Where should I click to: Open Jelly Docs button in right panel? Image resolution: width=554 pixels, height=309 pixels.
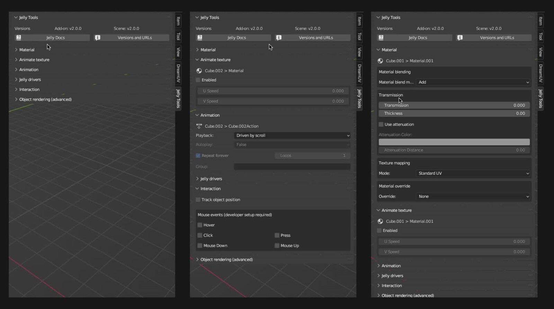414,37
